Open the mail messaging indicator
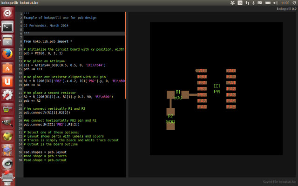298x186 pixels. [x=260, y=3]
